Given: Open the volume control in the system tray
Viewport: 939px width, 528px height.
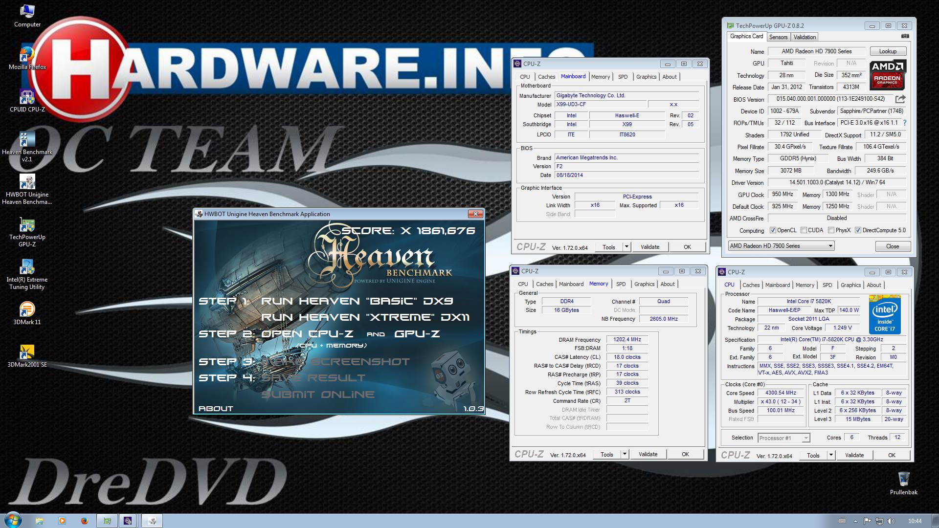Looking at the screenshot, I should click(x=891, y=521).
